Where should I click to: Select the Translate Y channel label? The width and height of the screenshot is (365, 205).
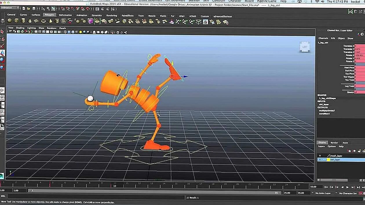[x=348, y=49]
